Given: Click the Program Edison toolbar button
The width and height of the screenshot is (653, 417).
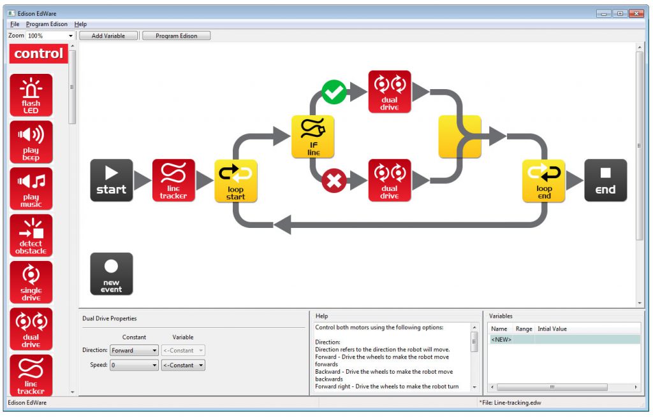Looking at the screenshot, I should (x=177, y=36).
